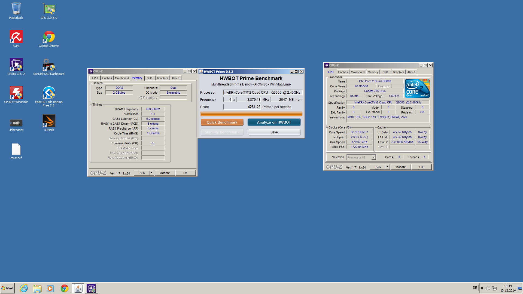
Task: Open the file explorer taskbar icon
Action: click(x=37, y=288)
